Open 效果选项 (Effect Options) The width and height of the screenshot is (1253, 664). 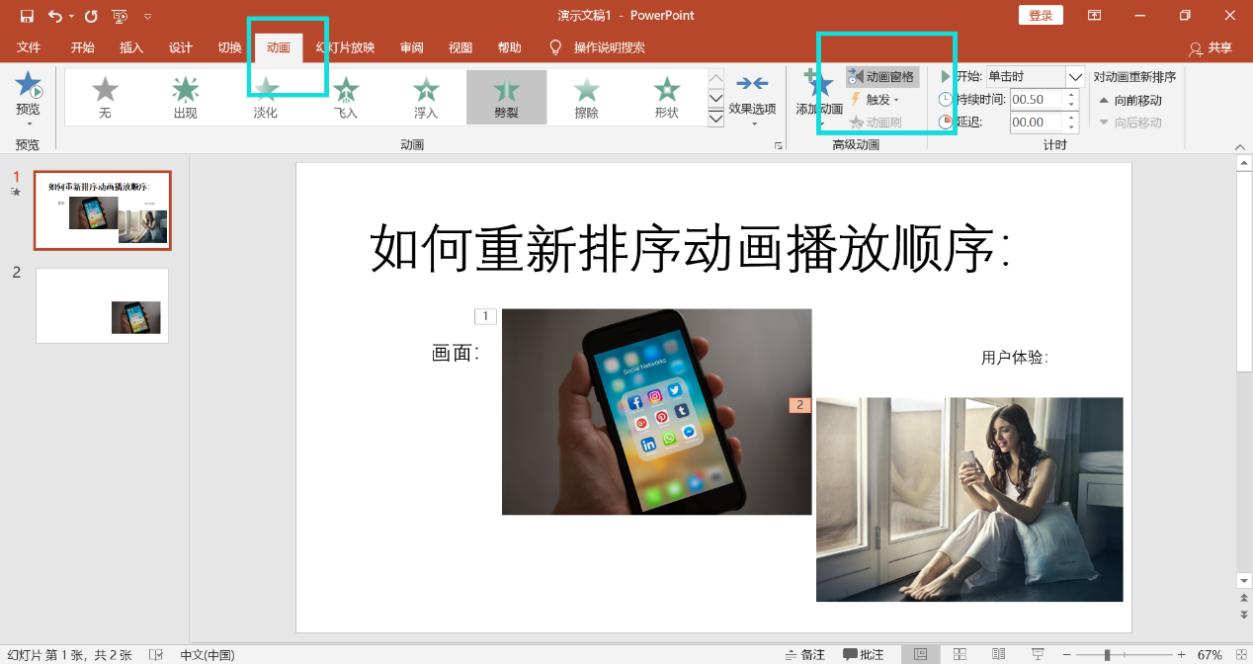tap(755, 96)
